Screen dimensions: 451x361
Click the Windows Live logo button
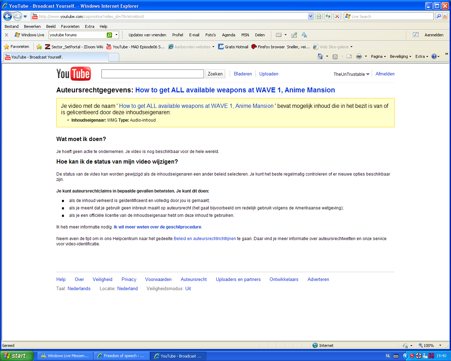[x=29, y=35]
